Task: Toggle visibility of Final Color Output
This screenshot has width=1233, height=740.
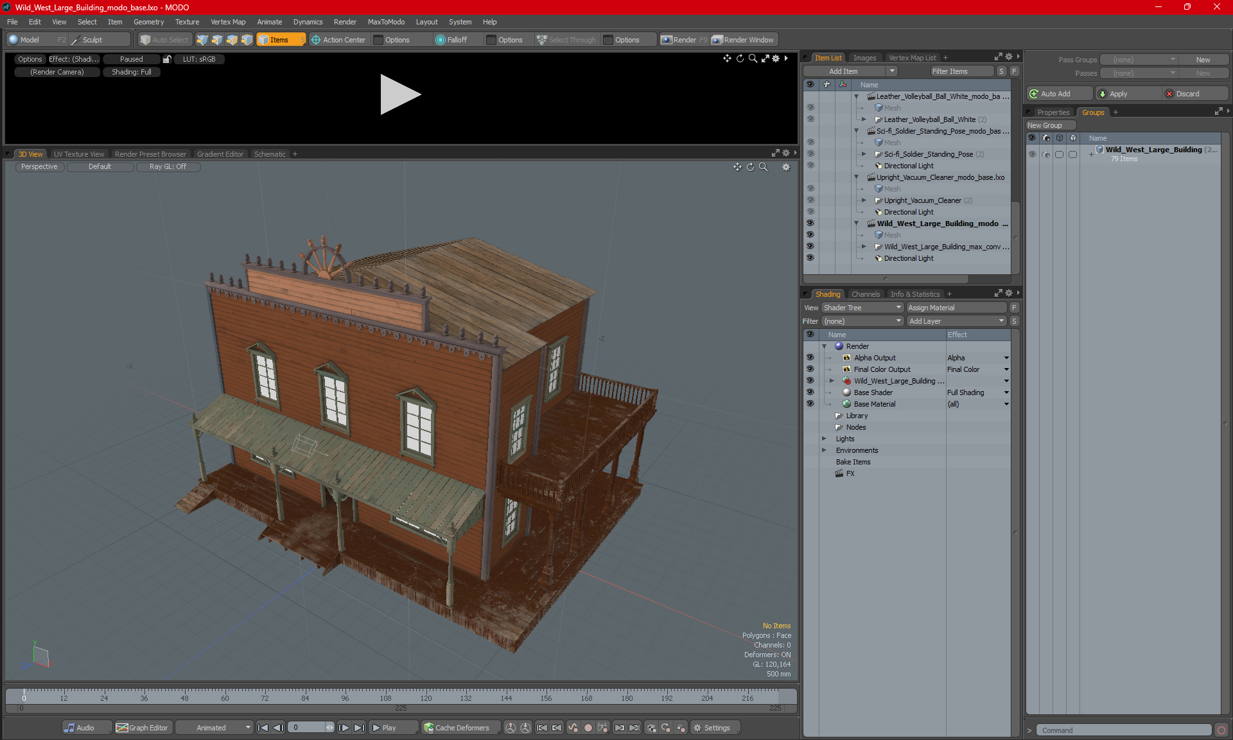Action: pyautogui.click(x=810, y=369)
